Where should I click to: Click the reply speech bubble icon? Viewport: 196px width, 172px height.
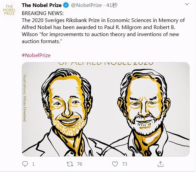25,164
